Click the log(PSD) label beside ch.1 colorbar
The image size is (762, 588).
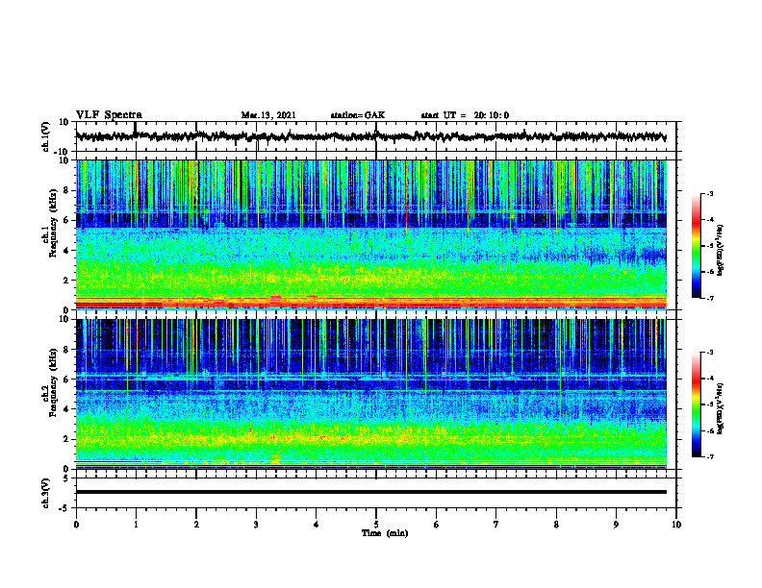pos(721,250)
